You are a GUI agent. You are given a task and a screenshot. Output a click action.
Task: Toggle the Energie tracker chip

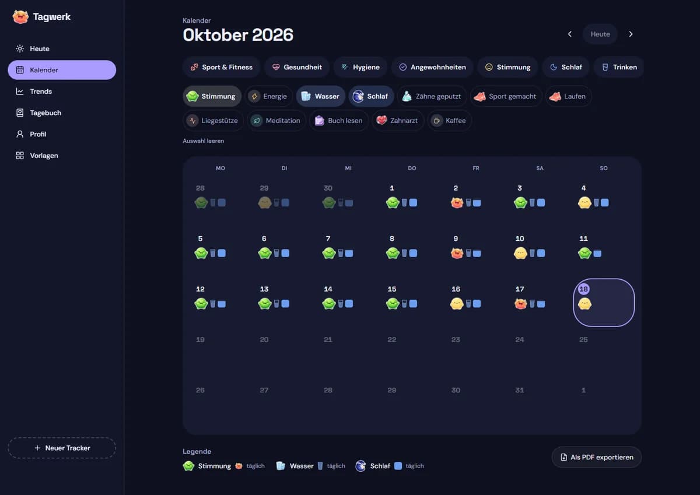[269, 96]
